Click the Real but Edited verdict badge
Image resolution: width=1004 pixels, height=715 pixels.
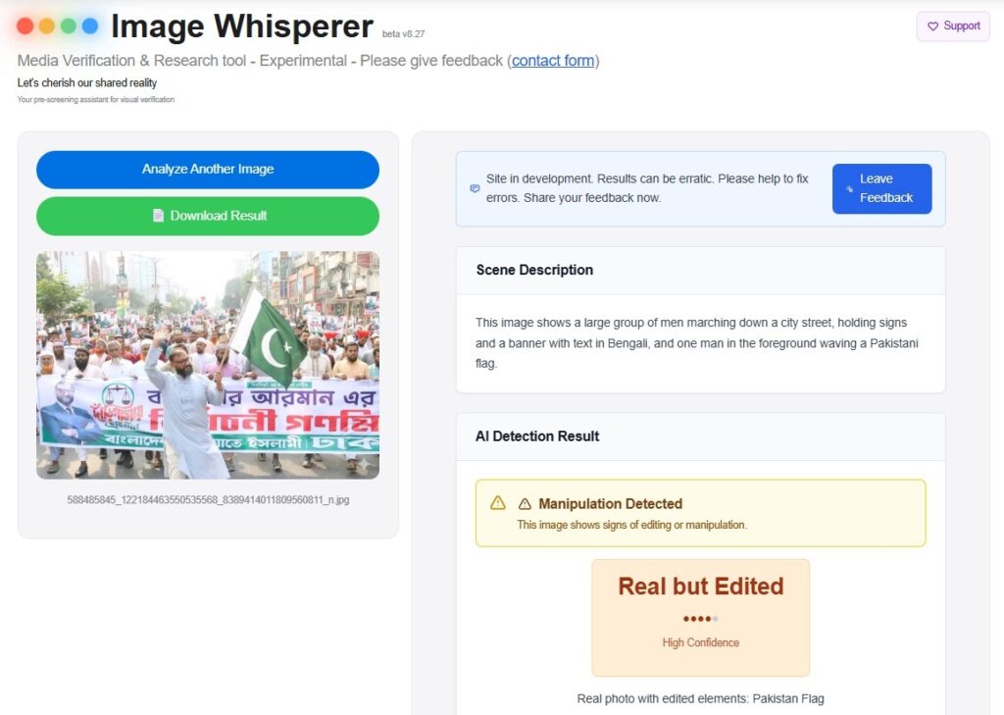700,587
